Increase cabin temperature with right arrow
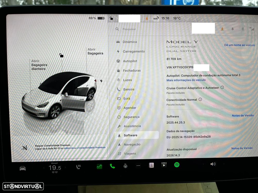 click(65, 168)
